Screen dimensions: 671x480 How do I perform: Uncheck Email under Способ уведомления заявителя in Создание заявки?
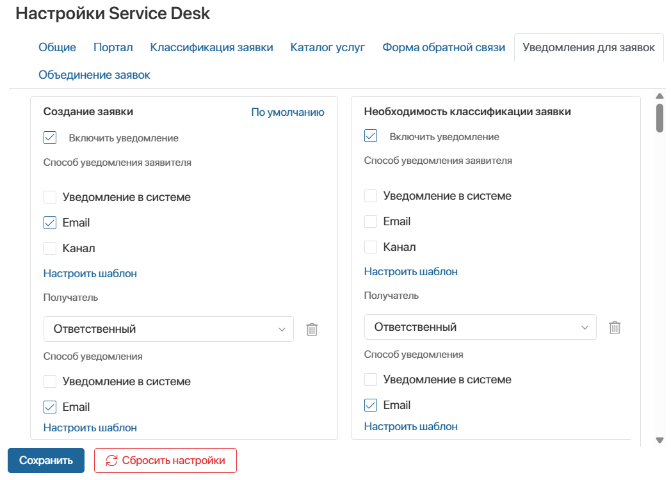point(49,222)
